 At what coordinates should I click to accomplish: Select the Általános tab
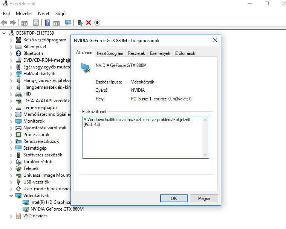point(84,53)
